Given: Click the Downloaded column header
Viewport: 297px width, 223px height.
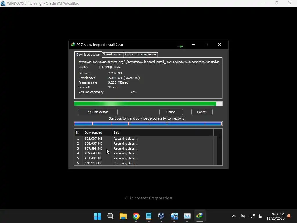Looking at the screenshot, I should (x=97, y=132).
